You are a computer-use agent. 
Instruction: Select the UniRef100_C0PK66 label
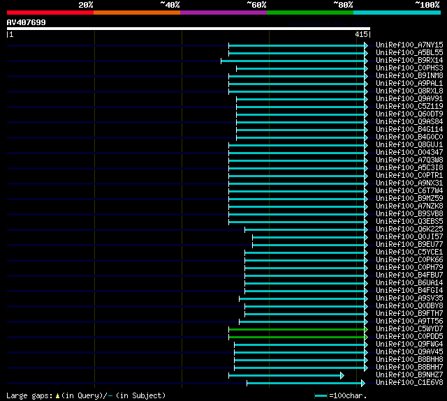pyautogui.click(x=409, y=260)
